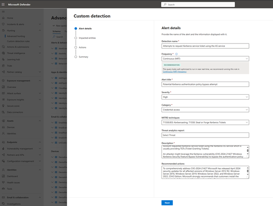Viewport: 273px width, 206px height.
Task: Click the Health issues heart icon
Action: (3, 182)
